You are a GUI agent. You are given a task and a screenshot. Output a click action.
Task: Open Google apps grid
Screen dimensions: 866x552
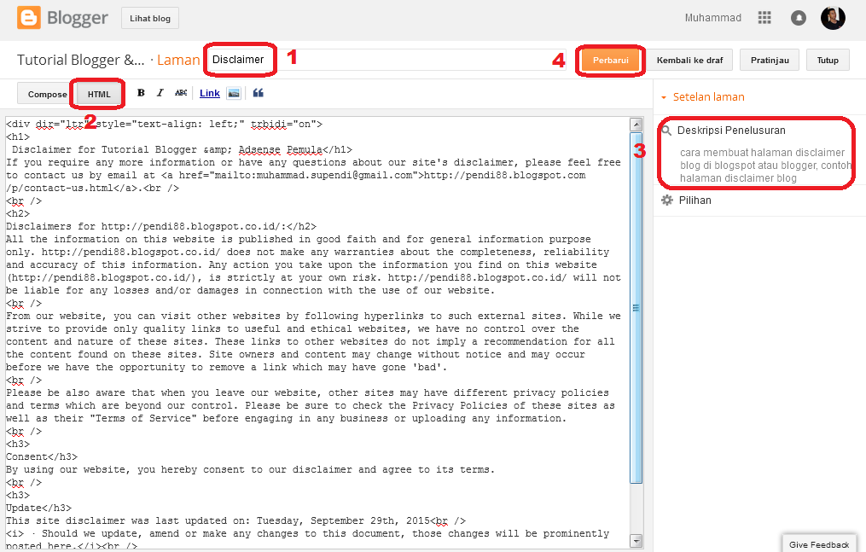click(764, 17)
